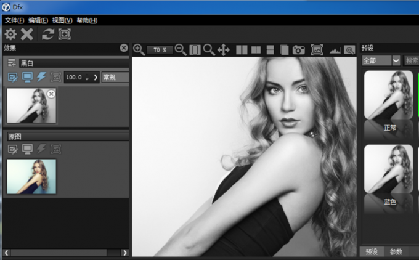Click the add snapshot frame icon
The height and width of the screenshot is (260, 419).
click(x=65, y=35)
